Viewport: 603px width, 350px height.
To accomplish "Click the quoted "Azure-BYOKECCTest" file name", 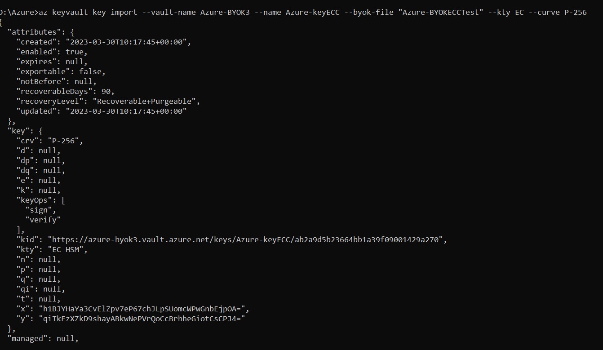I will point(441,12).
